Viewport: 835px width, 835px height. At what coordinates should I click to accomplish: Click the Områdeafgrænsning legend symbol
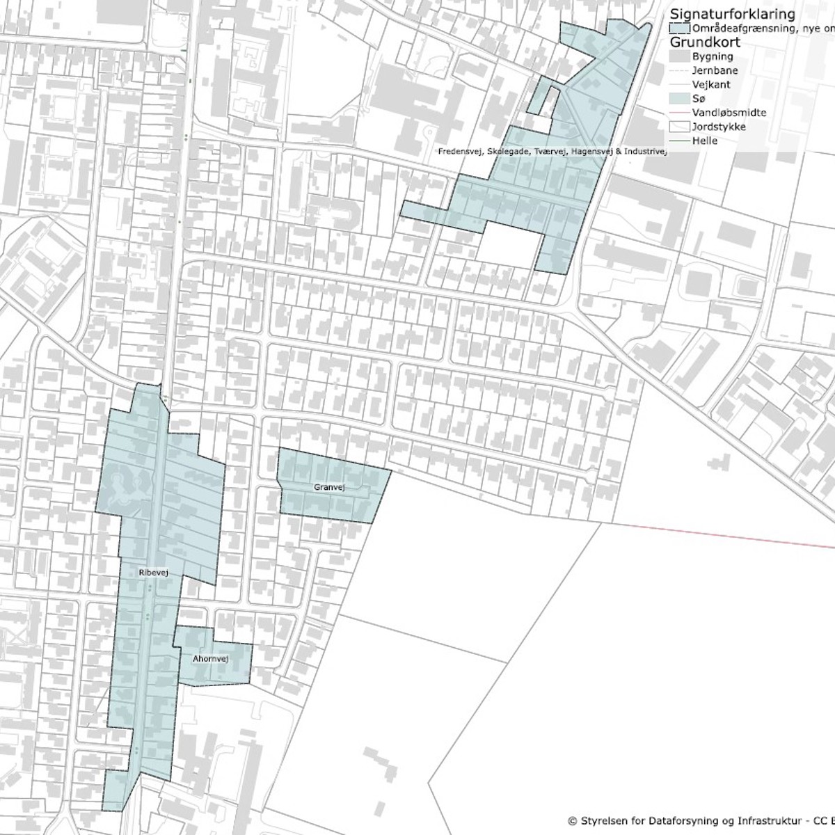coord(679,29)
